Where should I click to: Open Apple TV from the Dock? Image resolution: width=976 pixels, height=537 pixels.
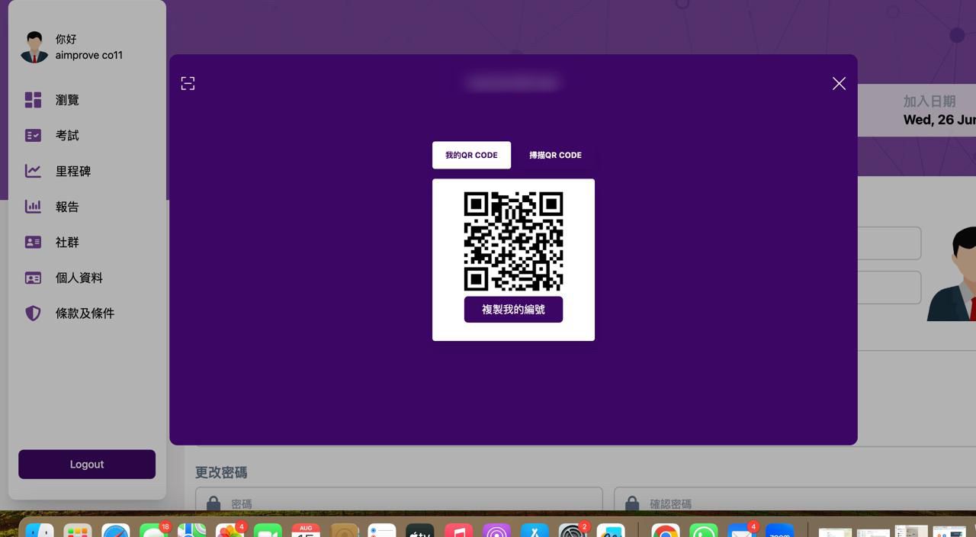pyautogui.click(x=420, y=531)
